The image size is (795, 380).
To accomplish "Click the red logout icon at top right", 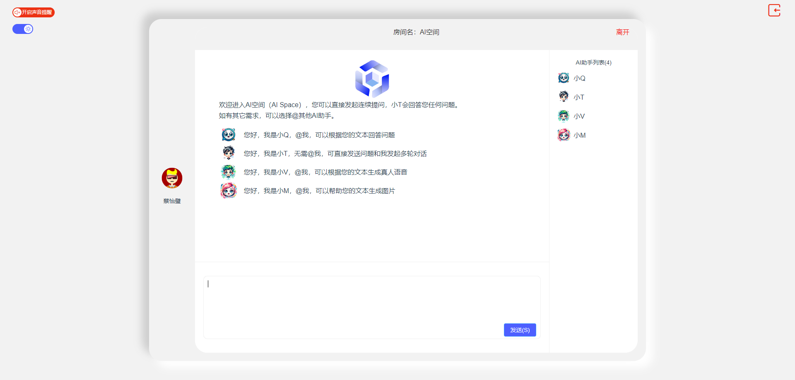I will pos(774,10).
